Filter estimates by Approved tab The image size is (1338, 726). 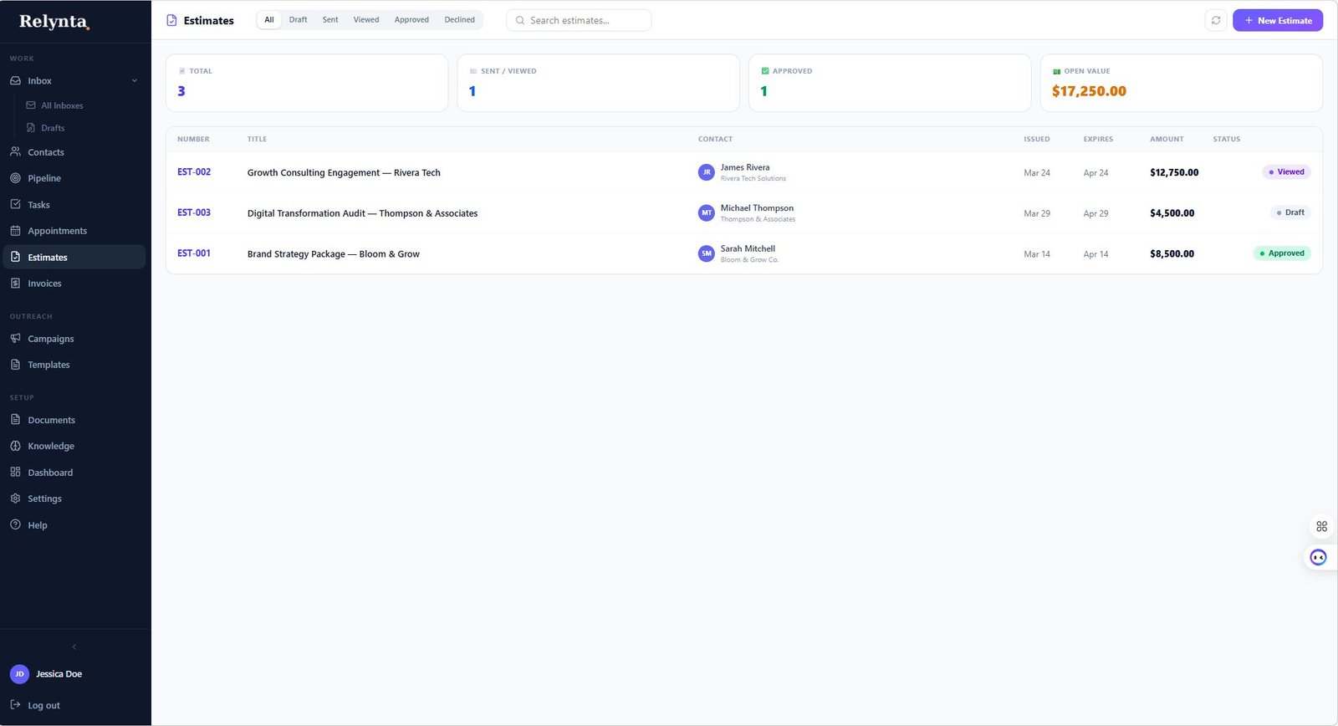411,20
